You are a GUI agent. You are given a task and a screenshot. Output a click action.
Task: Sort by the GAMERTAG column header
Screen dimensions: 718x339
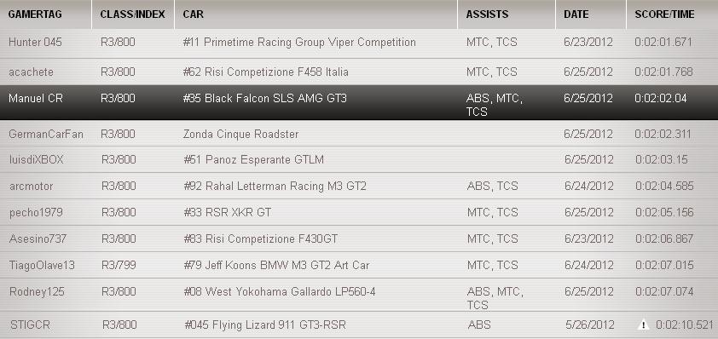35,14
